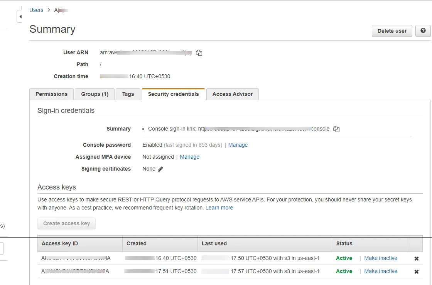Select the Summary page heading
This screenshot has width=432, height=285.
pos(52,29)
